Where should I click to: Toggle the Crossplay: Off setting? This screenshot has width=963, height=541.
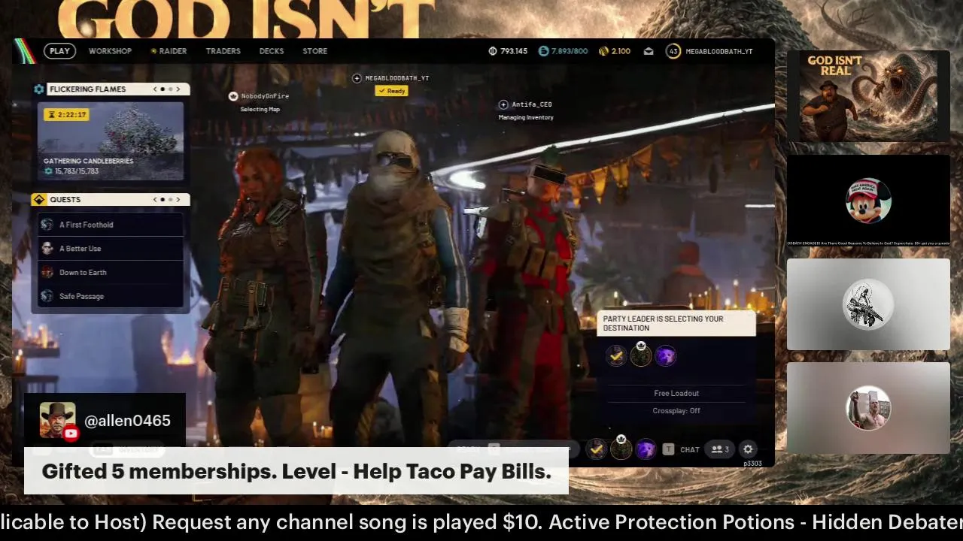click(676, 411)
